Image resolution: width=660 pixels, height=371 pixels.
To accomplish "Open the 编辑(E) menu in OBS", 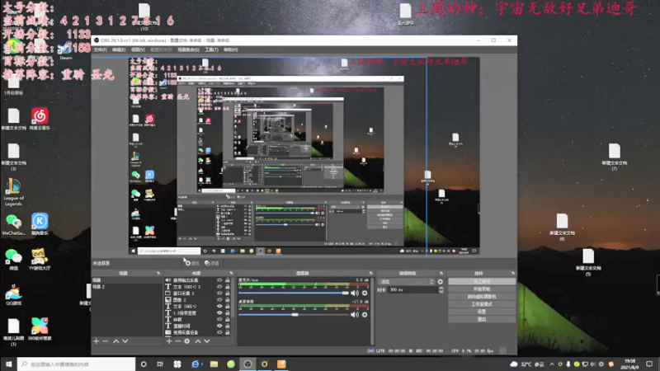I will point(119,49).
